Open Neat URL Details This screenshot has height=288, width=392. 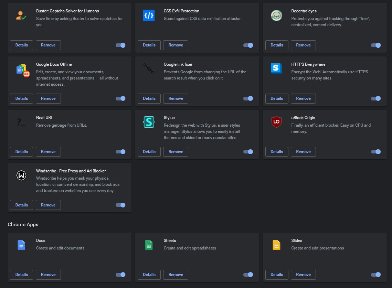click(x=21, y=152)
